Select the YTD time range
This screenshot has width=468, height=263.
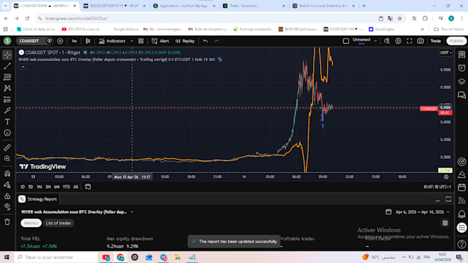point(66,187)
